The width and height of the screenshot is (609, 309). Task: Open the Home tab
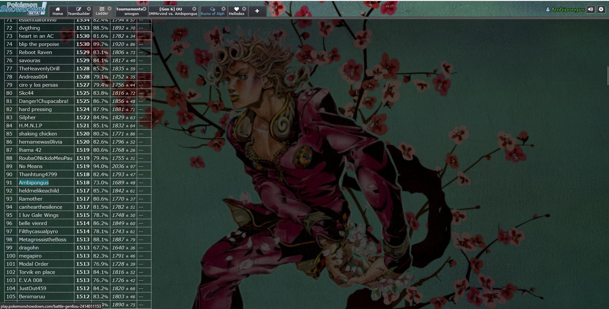(58, 11)
